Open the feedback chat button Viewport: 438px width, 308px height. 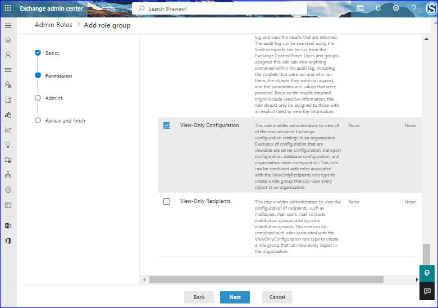[427, 291]
